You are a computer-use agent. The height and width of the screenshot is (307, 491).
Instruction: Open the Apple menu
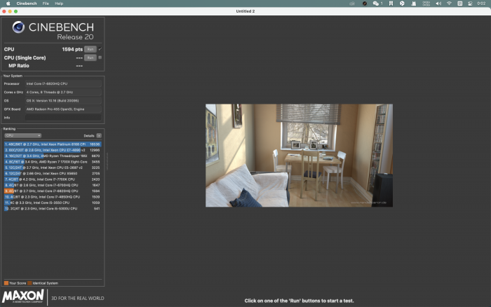click(x=8, y=4)
